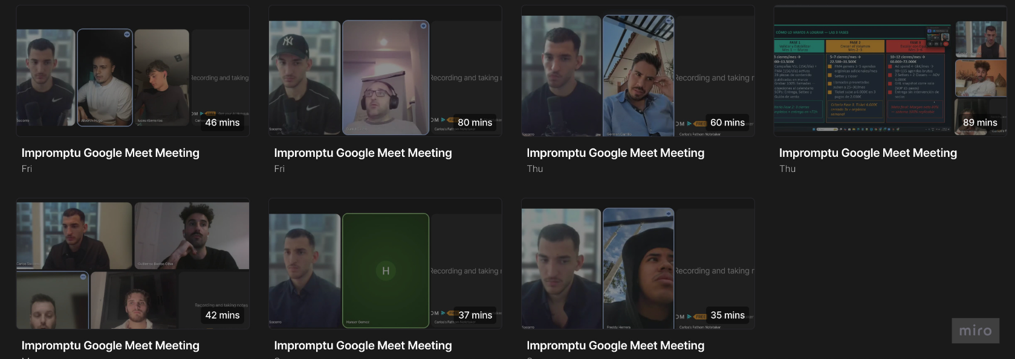Viewport: 1015px width, 359px height.
Task: Click the "35 mins" duration badge
Action: pyautogui.click(x=727, y=315)
